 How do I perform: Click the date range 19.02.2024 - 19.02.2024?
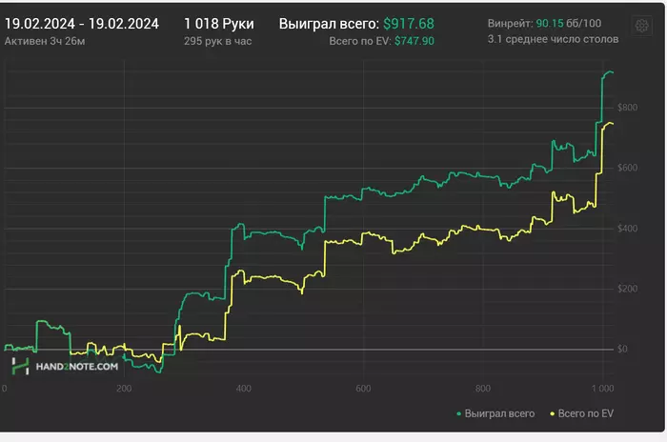(x=82, y=24)
